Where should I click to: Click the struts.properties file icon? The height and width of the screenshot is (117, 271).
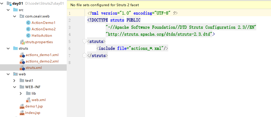tap(22, 42)
